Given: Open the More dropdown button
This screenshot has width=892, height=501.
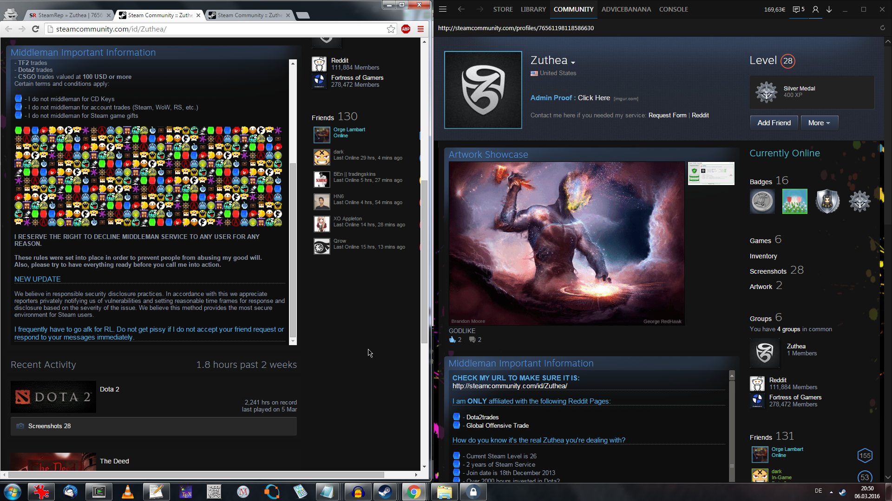Looking at the screenshot, I should pos(819,123).
